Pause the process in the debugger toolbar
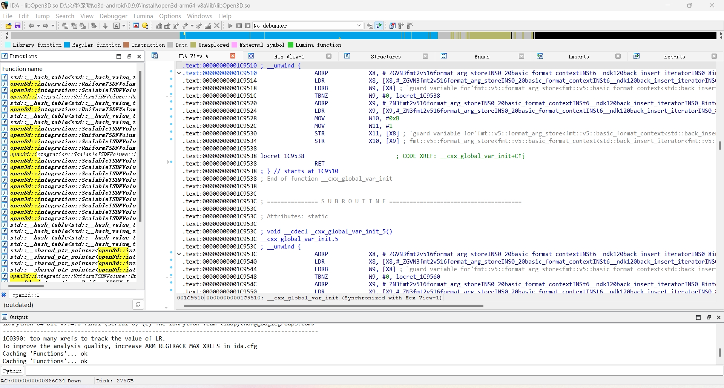The height and width of the screenshot is (388, 724). [x=239, y=26]
